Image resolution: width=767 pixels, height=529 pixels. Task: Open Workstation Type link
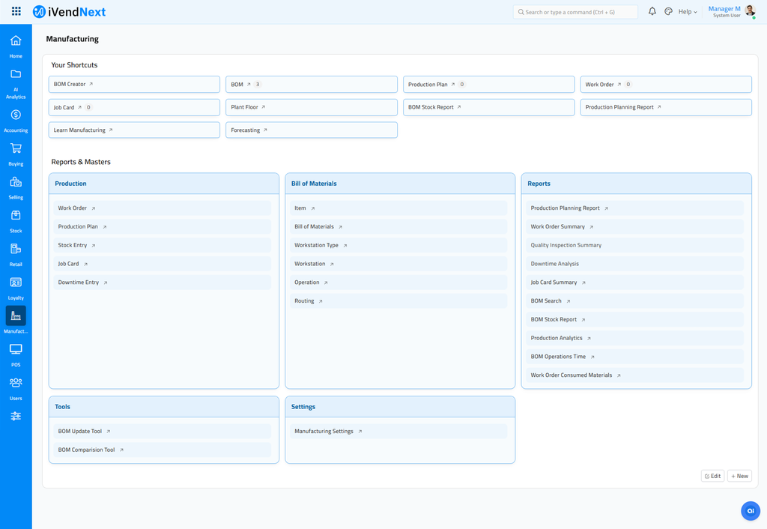(x=398, y=245)
